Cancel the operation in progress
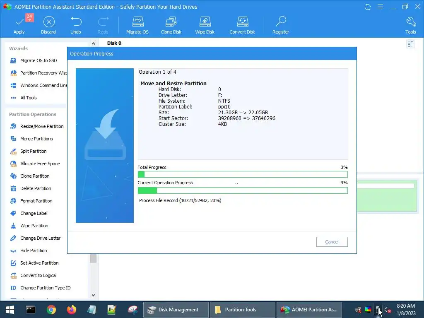 [x=332, y=242]
